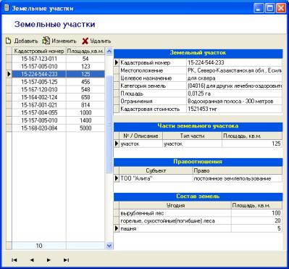Click area value 100 in Состав земель
289x269 pixels.
[x=256, y=213]
